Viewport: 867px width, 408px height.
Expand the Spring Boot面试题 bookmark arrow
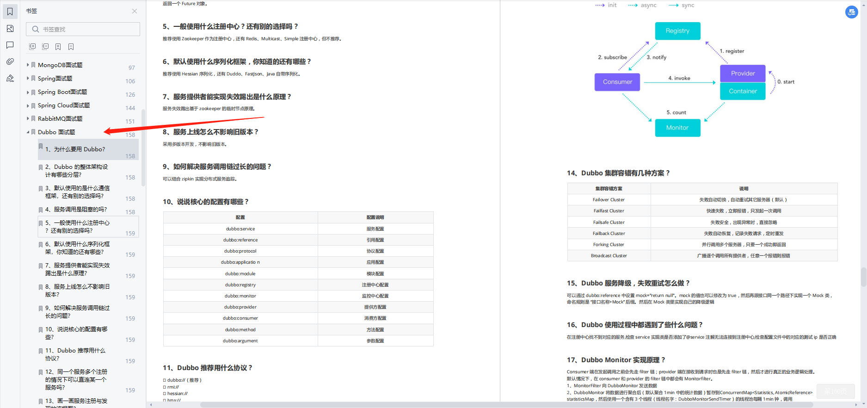pos(28,92)
